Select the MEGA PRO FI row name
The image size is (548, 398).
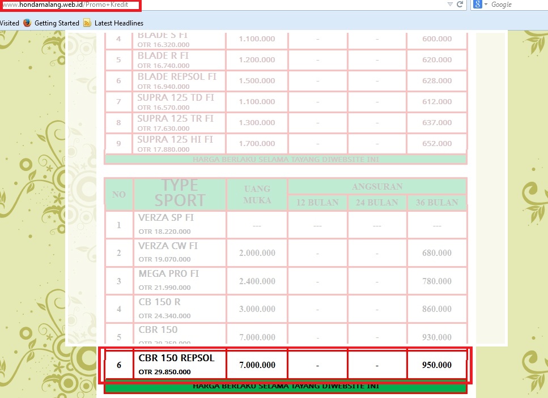click(x=169, y=274)
